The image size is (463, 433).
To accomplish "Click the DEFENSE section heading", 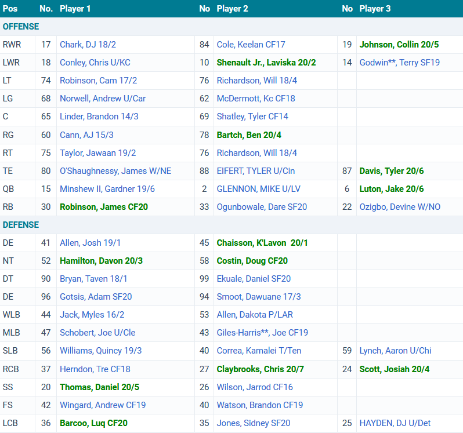I will point(21,225).
